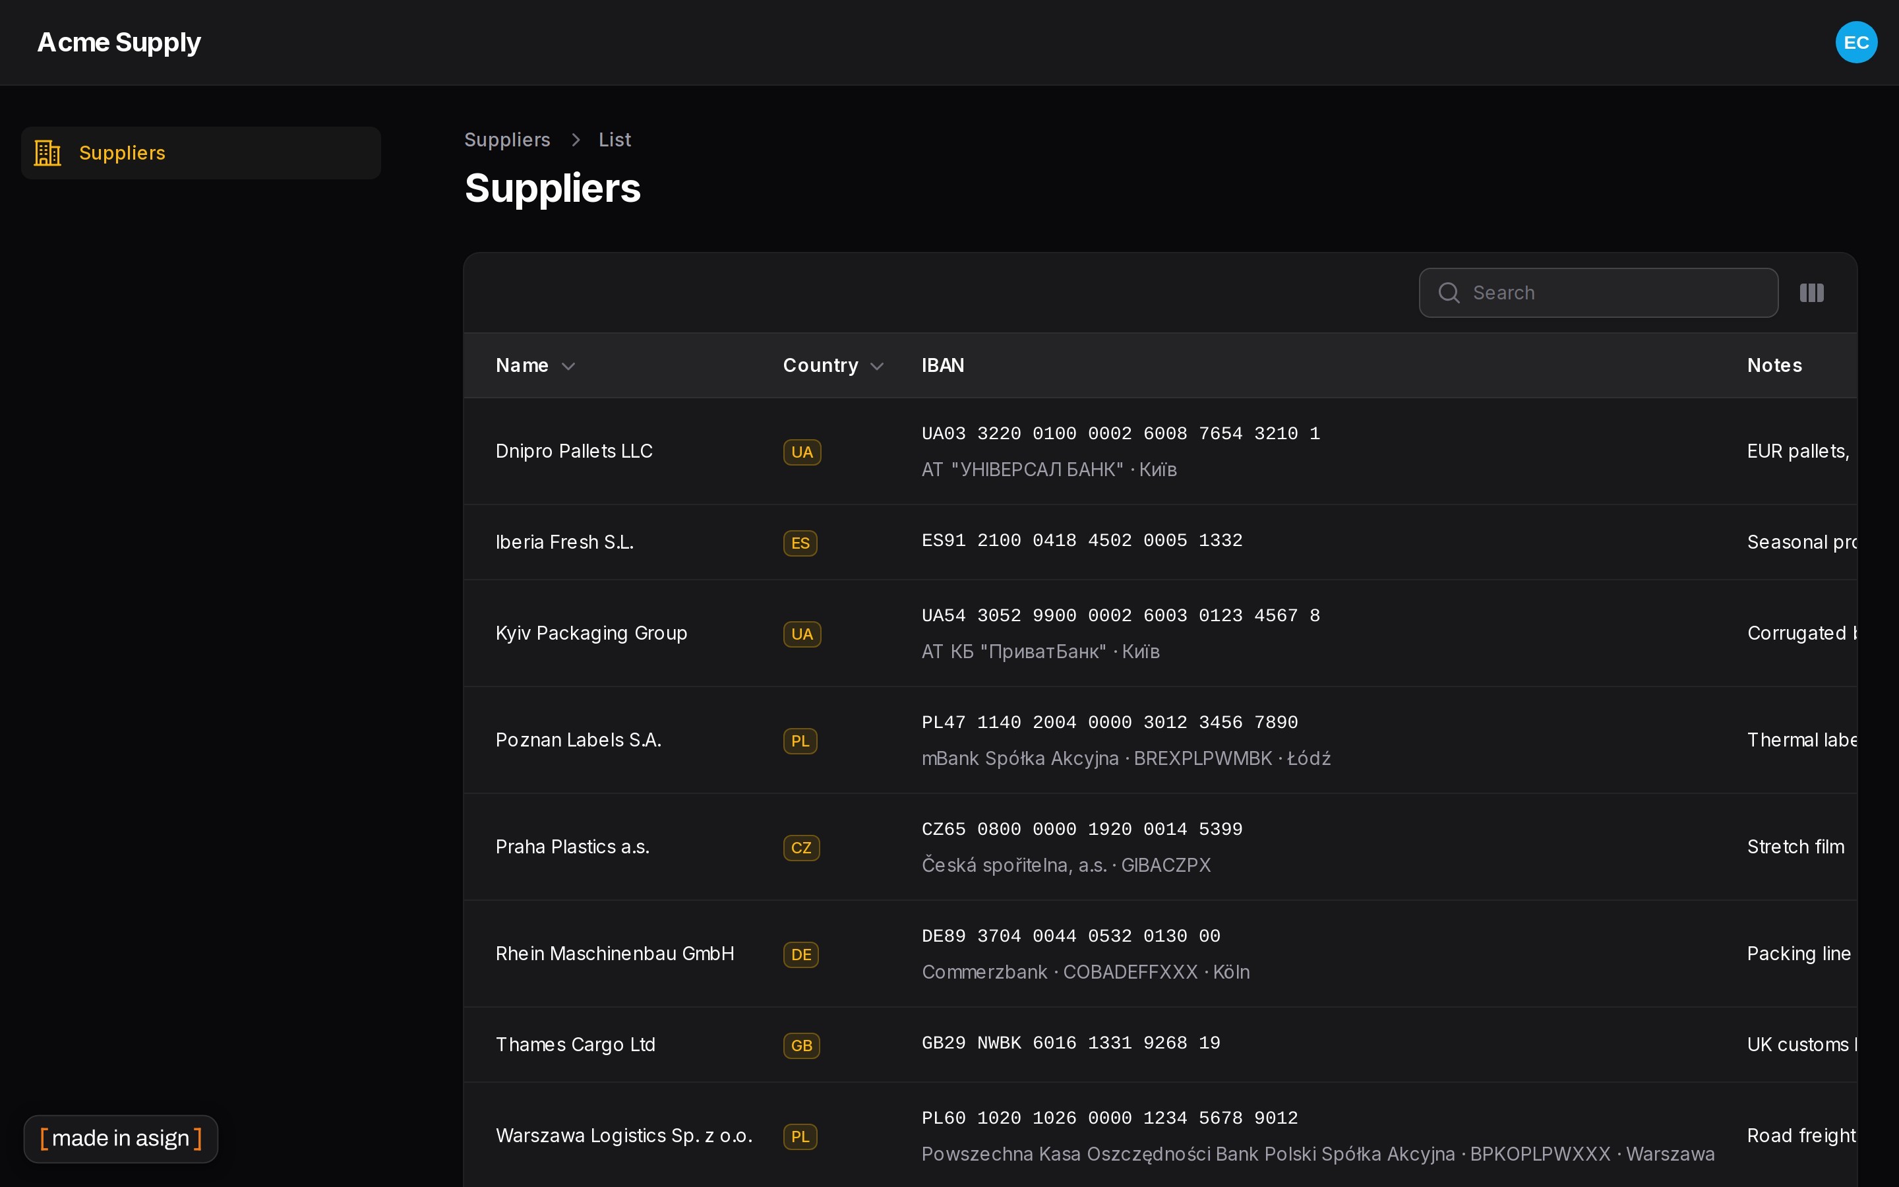Click the IBAN column header
Screen dimensions: 1899x1187
click(942, 365)
